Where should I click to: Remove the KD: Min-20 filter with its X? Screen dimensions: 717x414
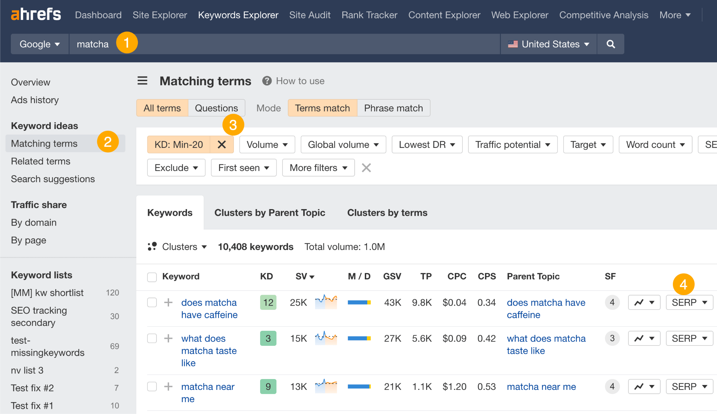222,144
